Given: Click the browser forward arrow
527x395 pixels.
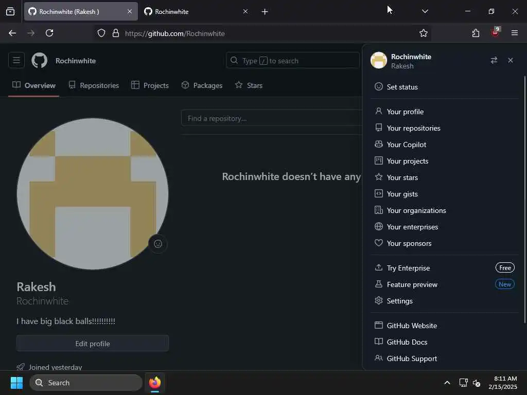Looking at the screenshot, I should click(x=31, y=33).
